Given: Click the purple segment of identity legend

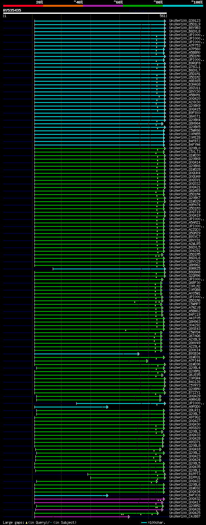Looking at the screenshot, I should pos(103,6).
